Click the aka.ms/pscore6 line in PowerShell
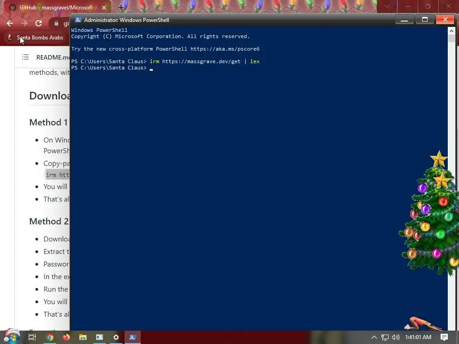 [x=165, y=49]
